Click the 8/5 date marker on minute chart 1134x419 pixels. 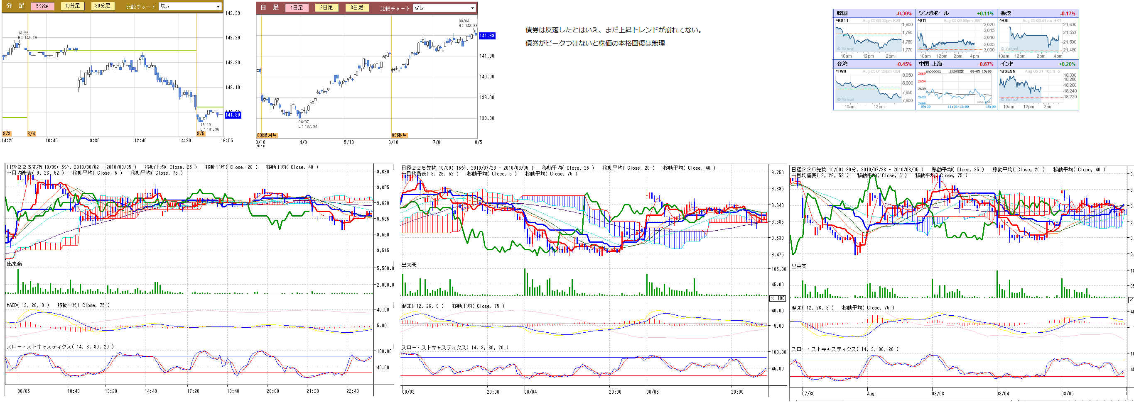point(201,134)
